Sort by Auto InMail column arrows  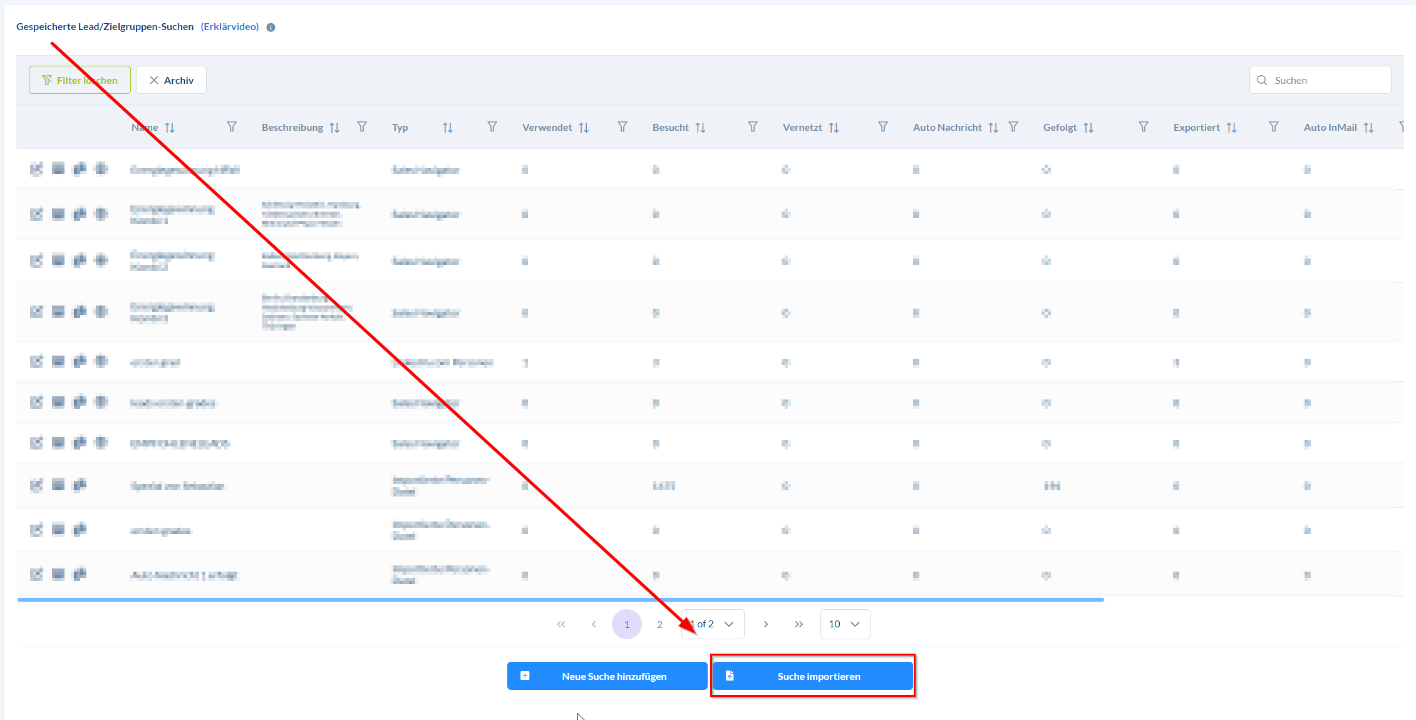click(1368, 128)
